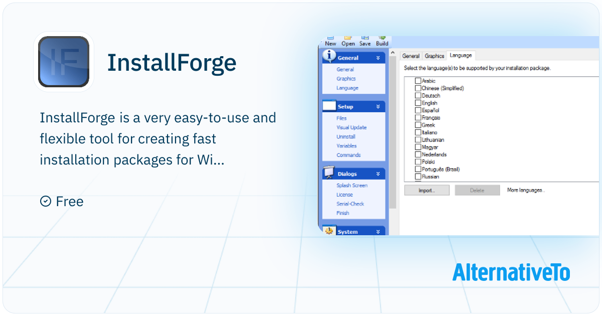602x316 pixels.
Task: Click the Build toolbar button
Action: [382, 41]
